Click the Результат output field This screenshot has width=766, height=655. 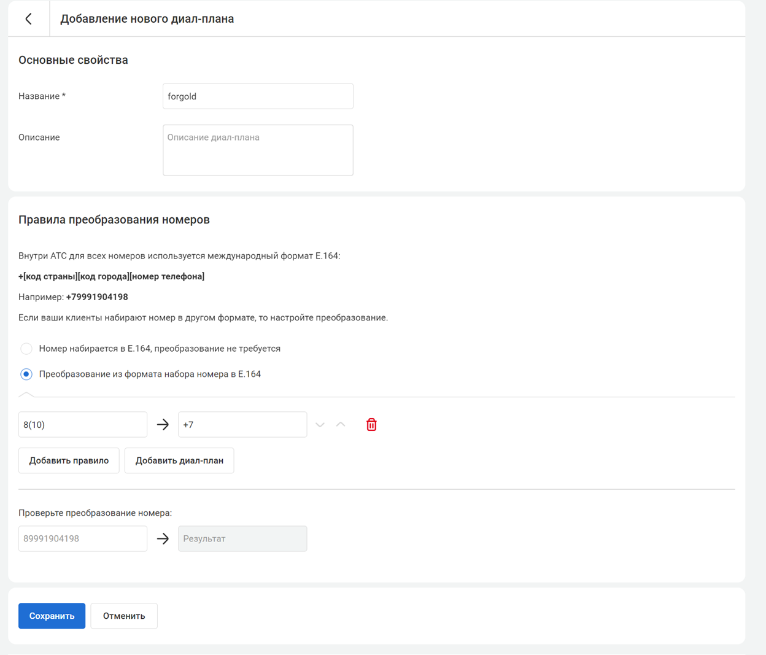242,539
